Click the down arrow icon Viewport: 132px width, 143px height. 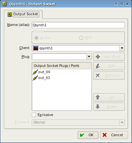[x=98, y=107]
